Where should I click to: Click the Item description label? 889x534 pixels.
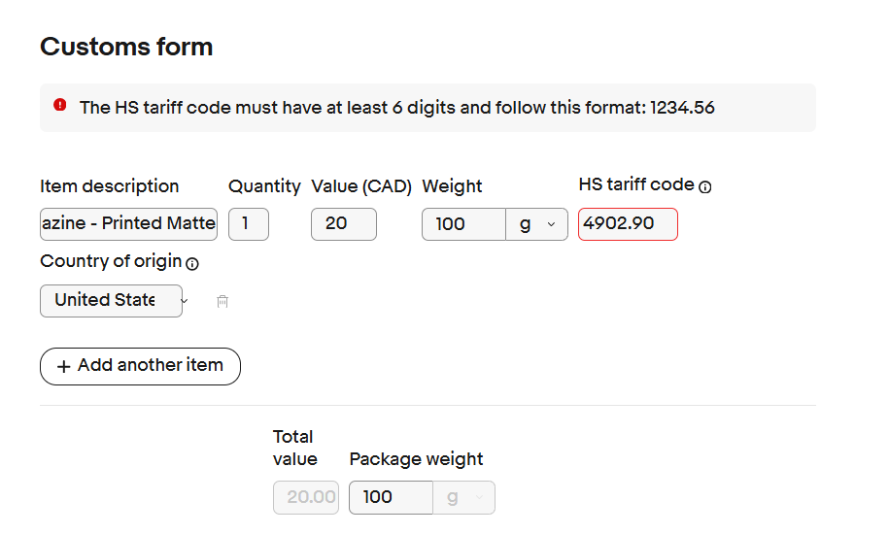[110, 186]
